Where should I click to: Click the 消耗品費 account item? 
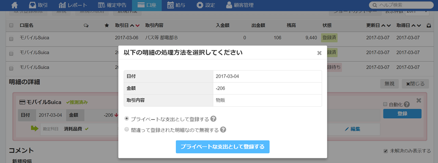[73, 129]
